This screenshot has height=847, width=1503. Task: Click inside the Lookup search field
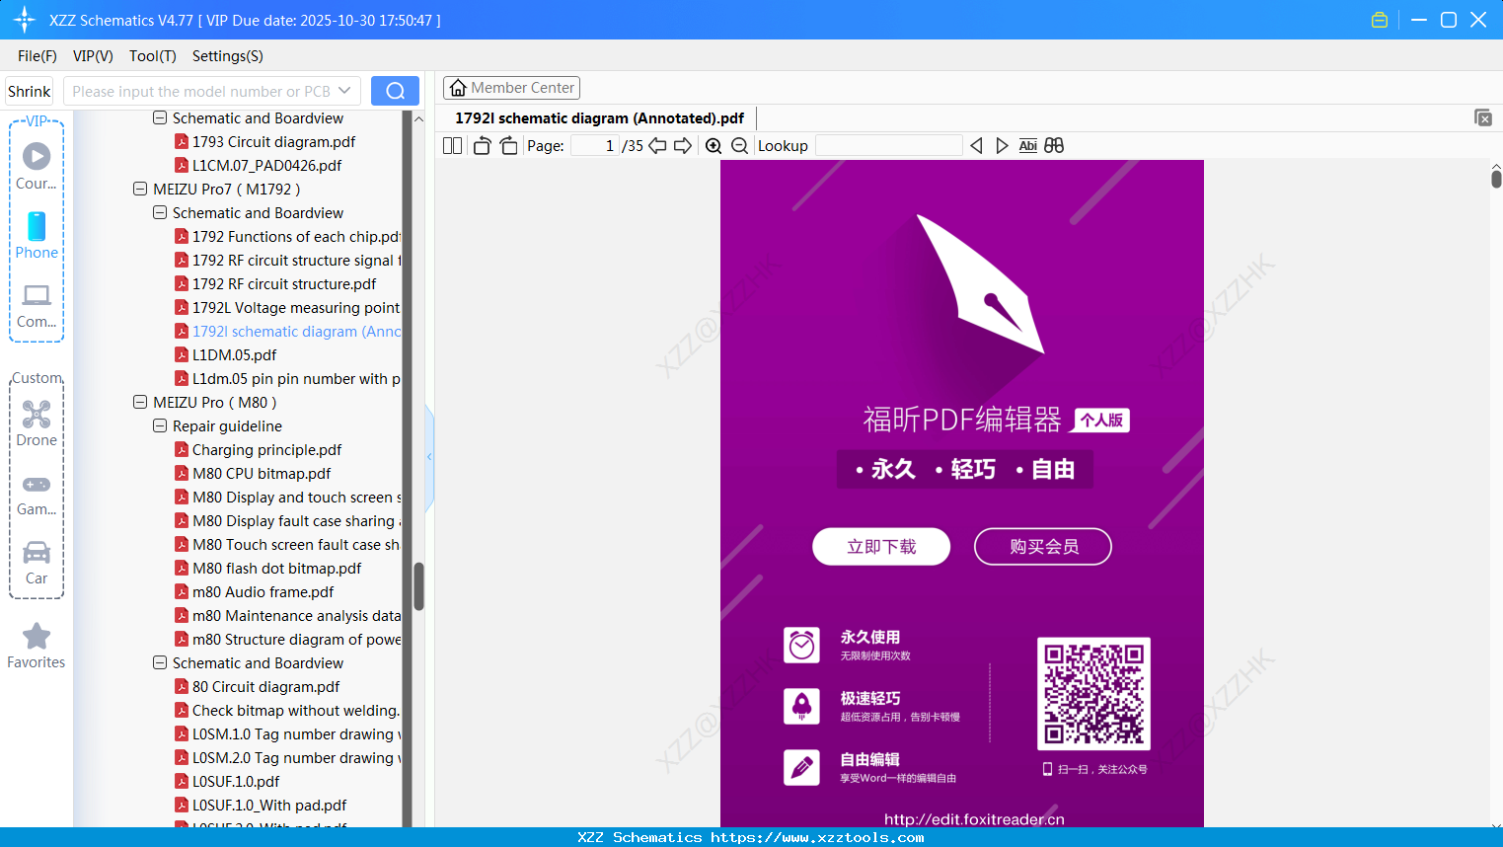tap(887, 145)
